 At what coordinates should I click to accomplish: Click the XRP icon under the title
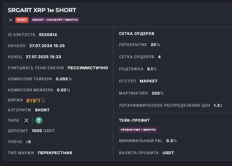click(10, 20)
